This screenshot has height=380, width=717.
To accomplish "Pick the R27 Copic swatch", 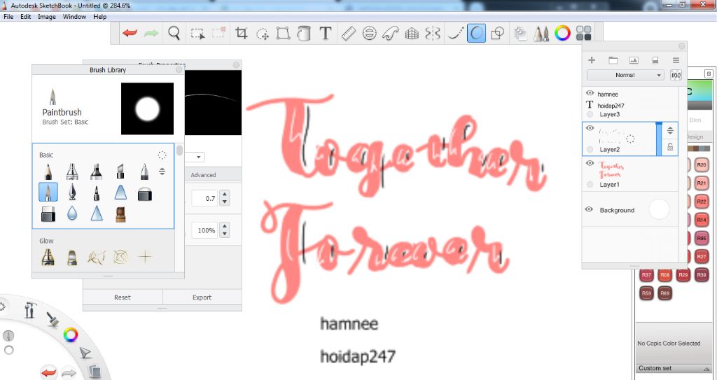I will (702, 257).
